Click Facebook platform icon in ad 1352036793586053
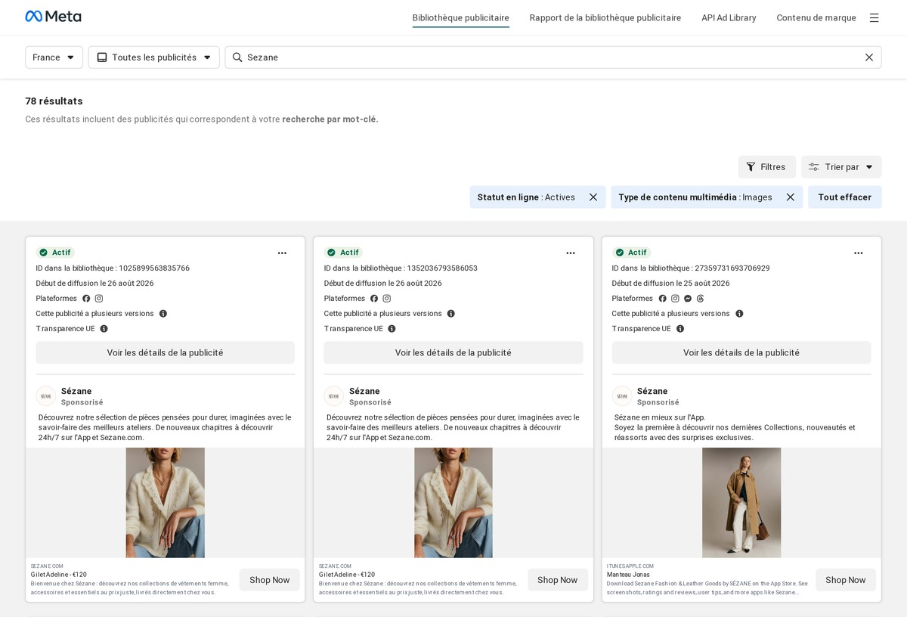The width and height of the screenshot is (907, 617). (x=374, y=299)
